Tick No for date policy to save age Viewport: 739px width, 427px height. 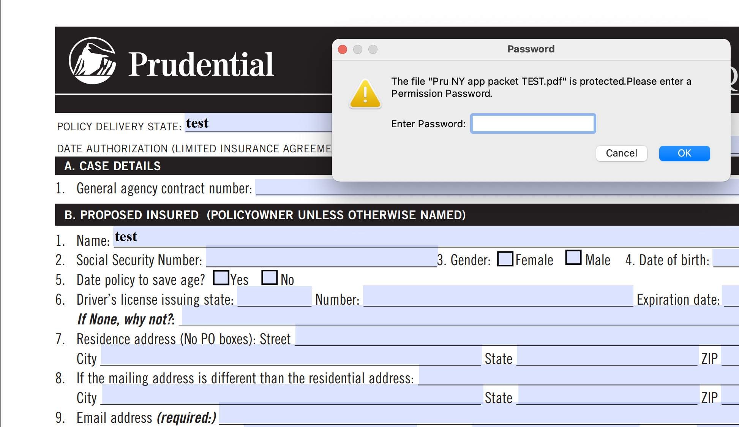[270, 277]
